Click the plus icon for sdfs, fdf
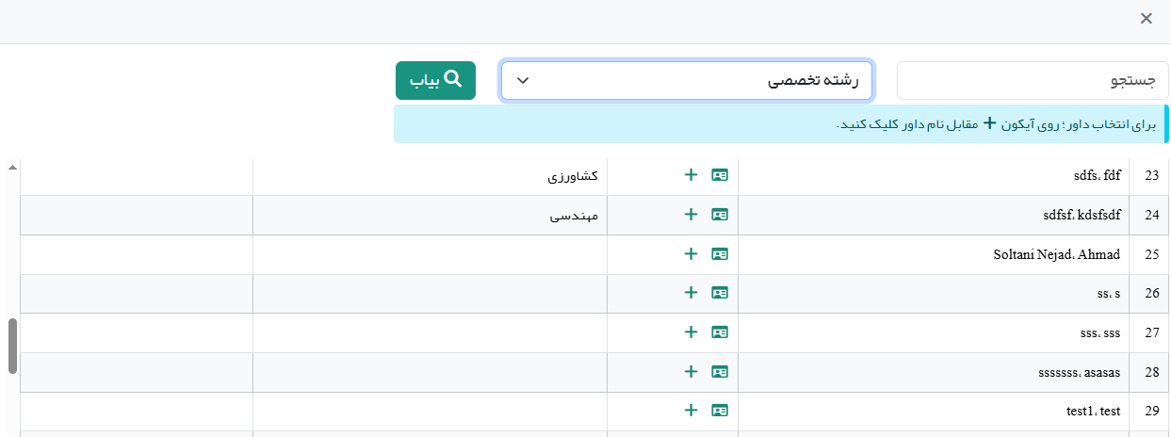1171x437 pixels. tap(691, 175)
